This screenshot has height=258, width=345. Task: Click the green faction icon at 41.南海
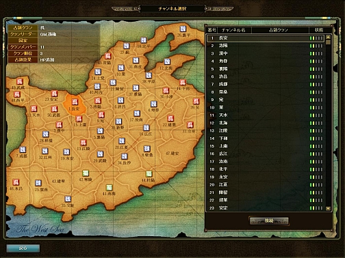coord(110,188)
